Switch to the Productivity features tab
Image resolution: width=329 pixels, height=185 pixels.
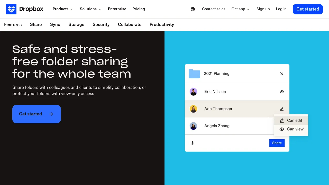click(x=162, y=24)
